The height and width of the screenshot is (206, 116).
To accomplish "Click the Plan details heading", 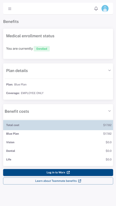I will pos(17,71).
